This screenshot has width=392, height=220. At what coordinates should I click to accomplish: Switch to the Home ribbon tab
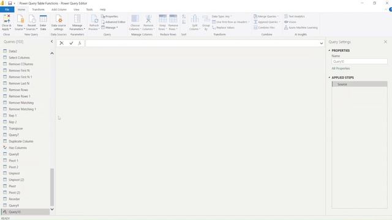(x=21, y=10)
